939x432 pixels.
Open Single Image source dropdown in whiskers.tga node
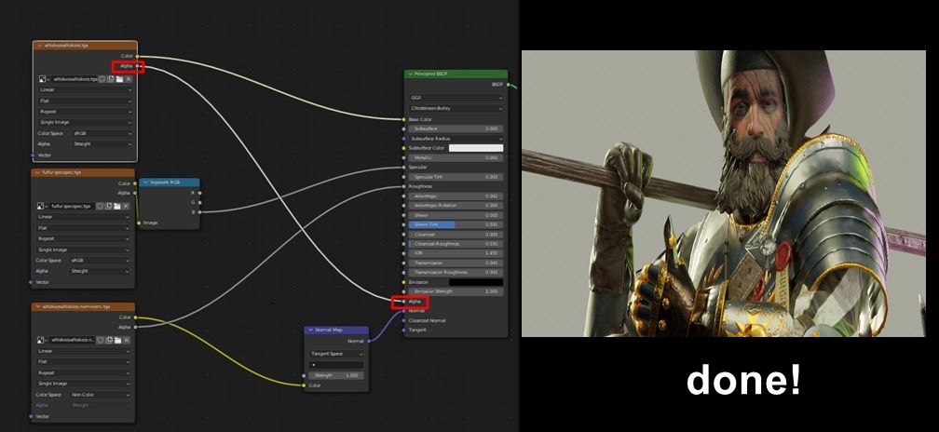(x=85, y=122)
